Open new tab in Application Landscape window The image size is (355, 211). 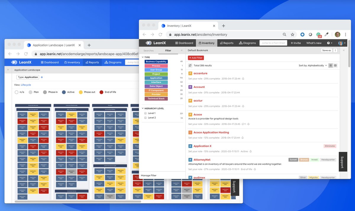(x=89, y=45)
